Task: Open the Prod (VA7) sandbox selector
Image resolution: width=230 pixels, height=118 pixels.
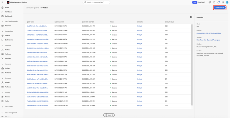Action: tap(199, 2)
